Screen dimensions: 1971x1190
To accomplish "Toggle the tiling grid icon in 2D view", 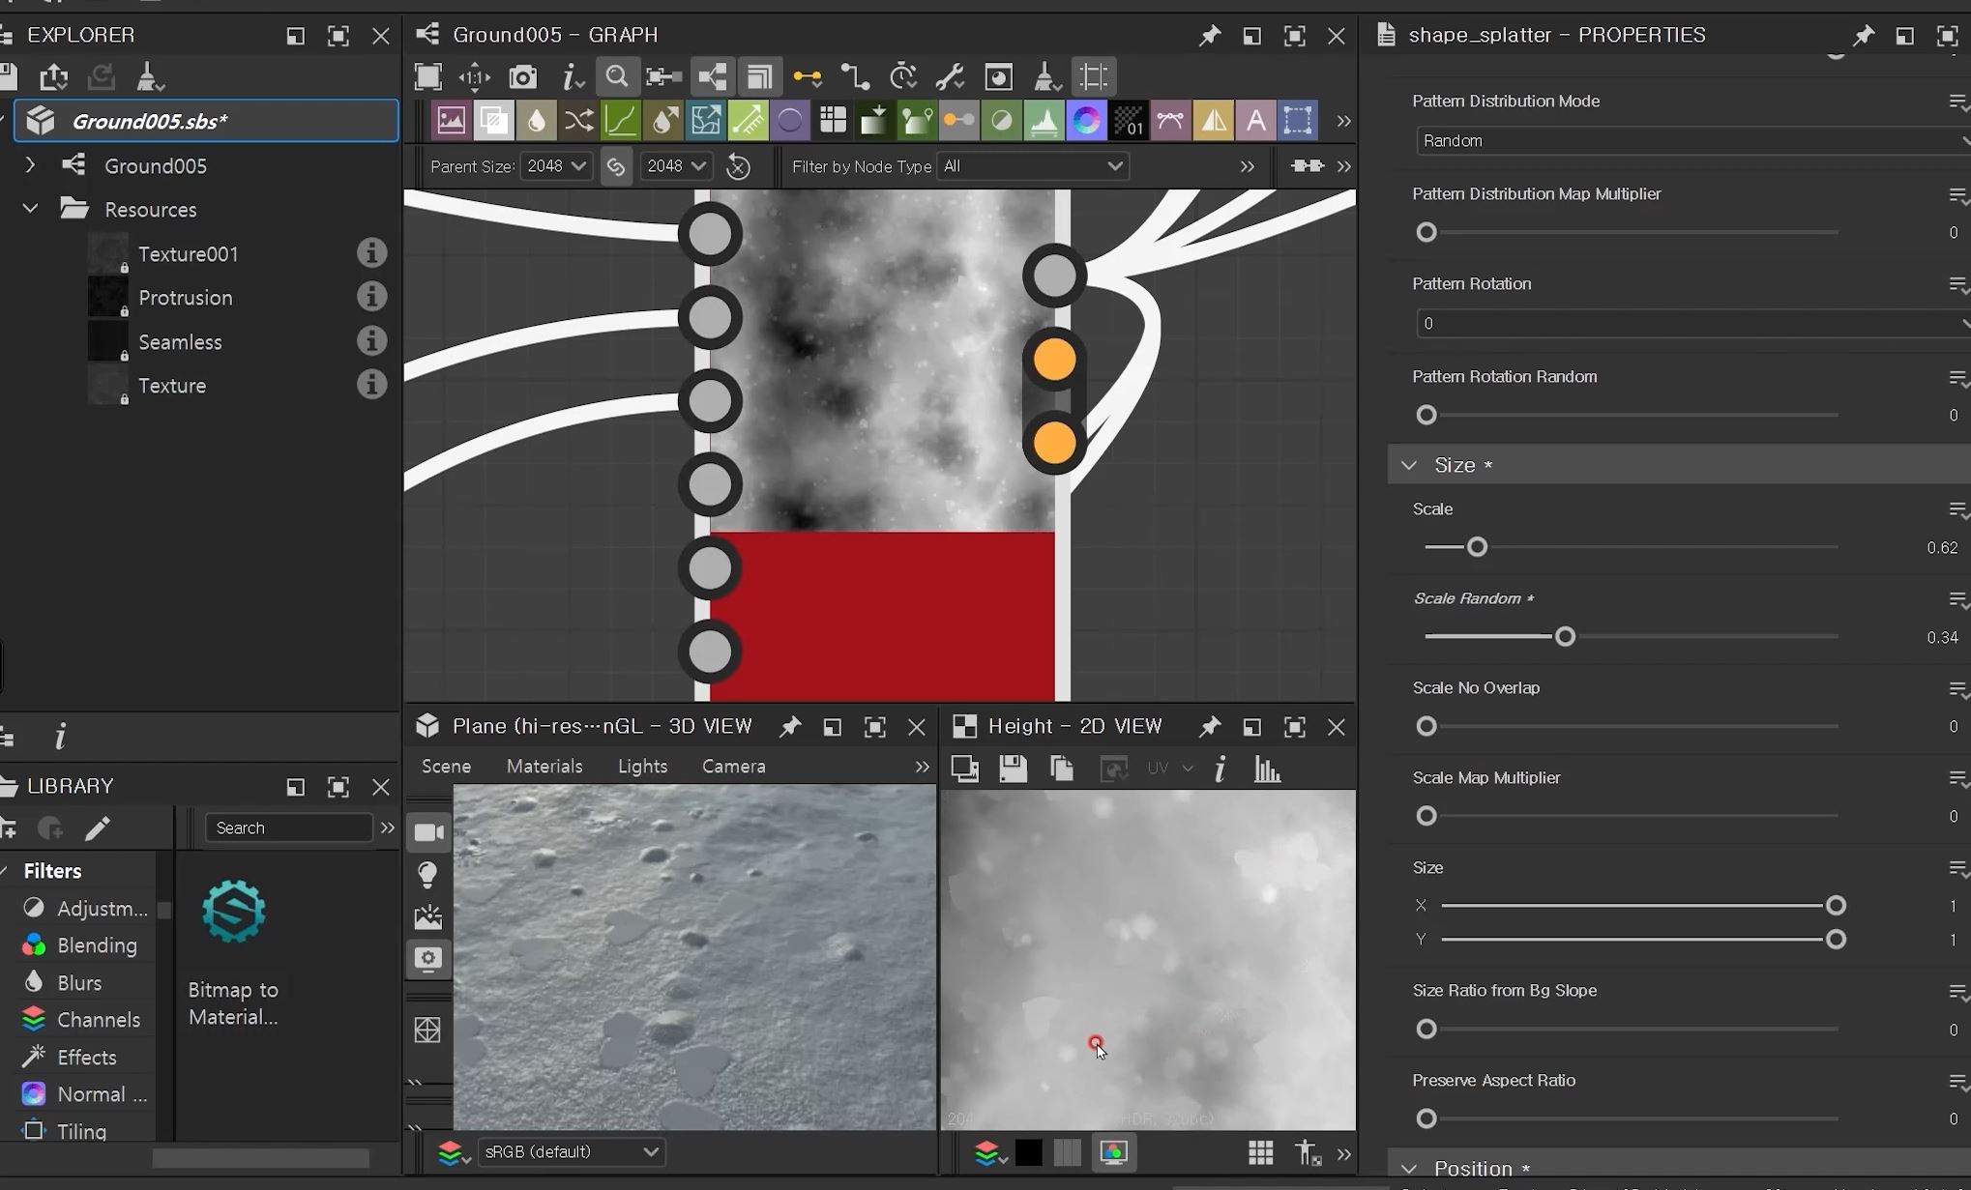I will click(x=1260, y=1152).
